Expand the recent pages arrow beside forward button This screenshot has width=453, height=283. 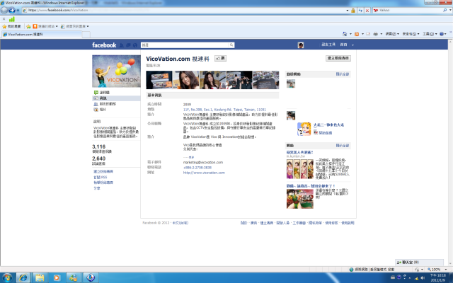pos(18,11)
